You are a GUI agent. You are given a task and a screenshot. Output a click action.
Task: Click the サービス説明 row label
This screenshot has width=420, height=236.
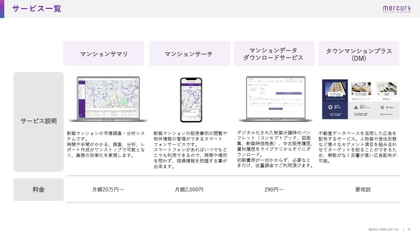click(x=39, y=121)
